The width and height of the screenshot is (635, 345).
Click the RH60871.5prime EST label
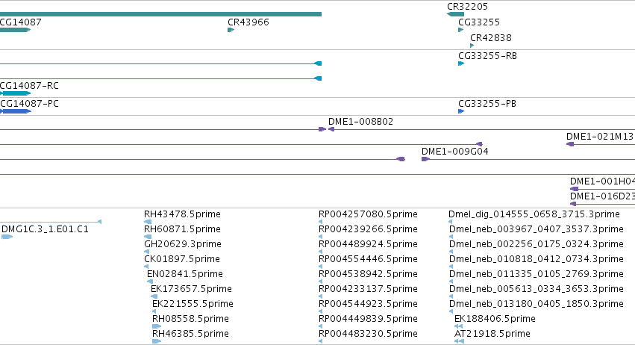[x=182, y=229]
